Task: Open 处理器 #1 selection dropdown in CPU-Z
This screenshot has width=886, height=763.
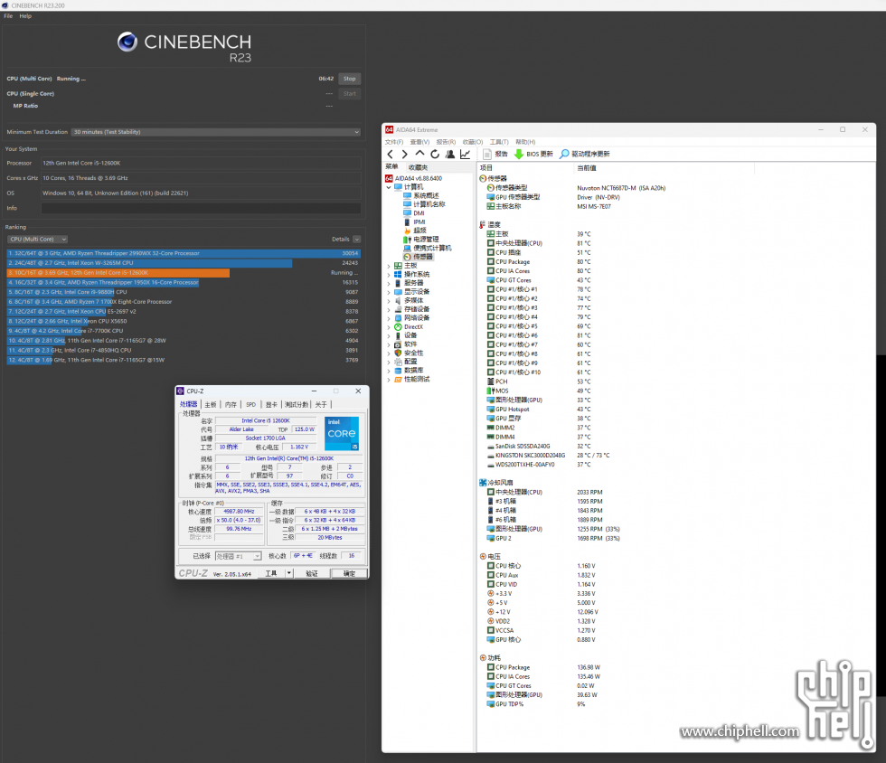Action: click(x=238, y=556)
